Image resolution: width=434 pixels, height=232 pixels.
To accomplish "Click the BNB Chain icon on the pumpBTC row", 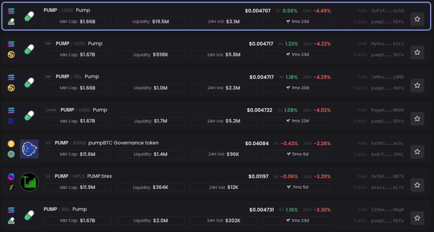I will click(11, 143).
